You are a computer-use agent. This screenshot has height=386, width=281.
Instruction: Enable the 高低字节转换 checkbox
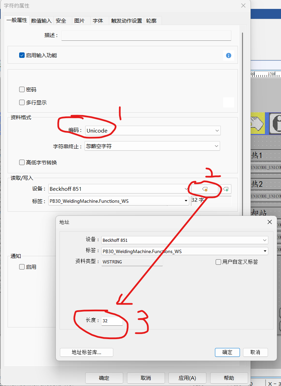coord(22,162)
